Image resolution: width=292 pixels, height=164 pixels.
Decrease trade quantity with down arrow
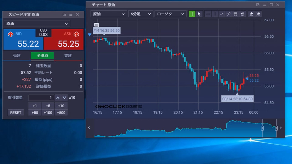[x=64, y=97]
